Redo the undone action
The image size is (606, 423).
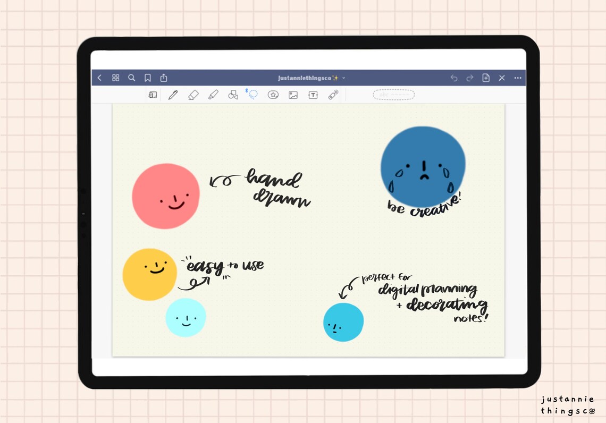coord(469,78)
